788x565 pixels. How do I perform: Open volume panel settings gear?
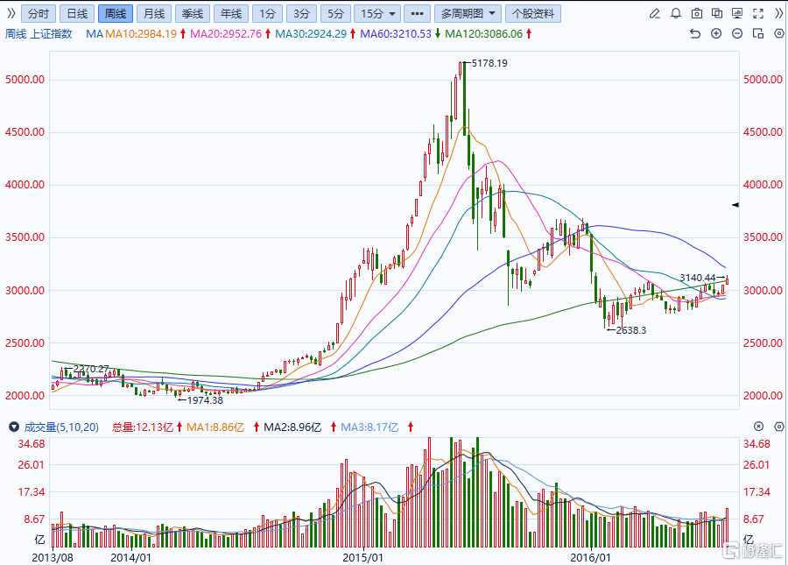[x=779, y=427]
